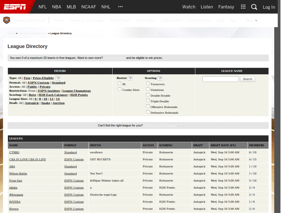This screenshot has height=213, width=284.
Task: Click the Fantasy Basketball shield icon
Action: 7,20
